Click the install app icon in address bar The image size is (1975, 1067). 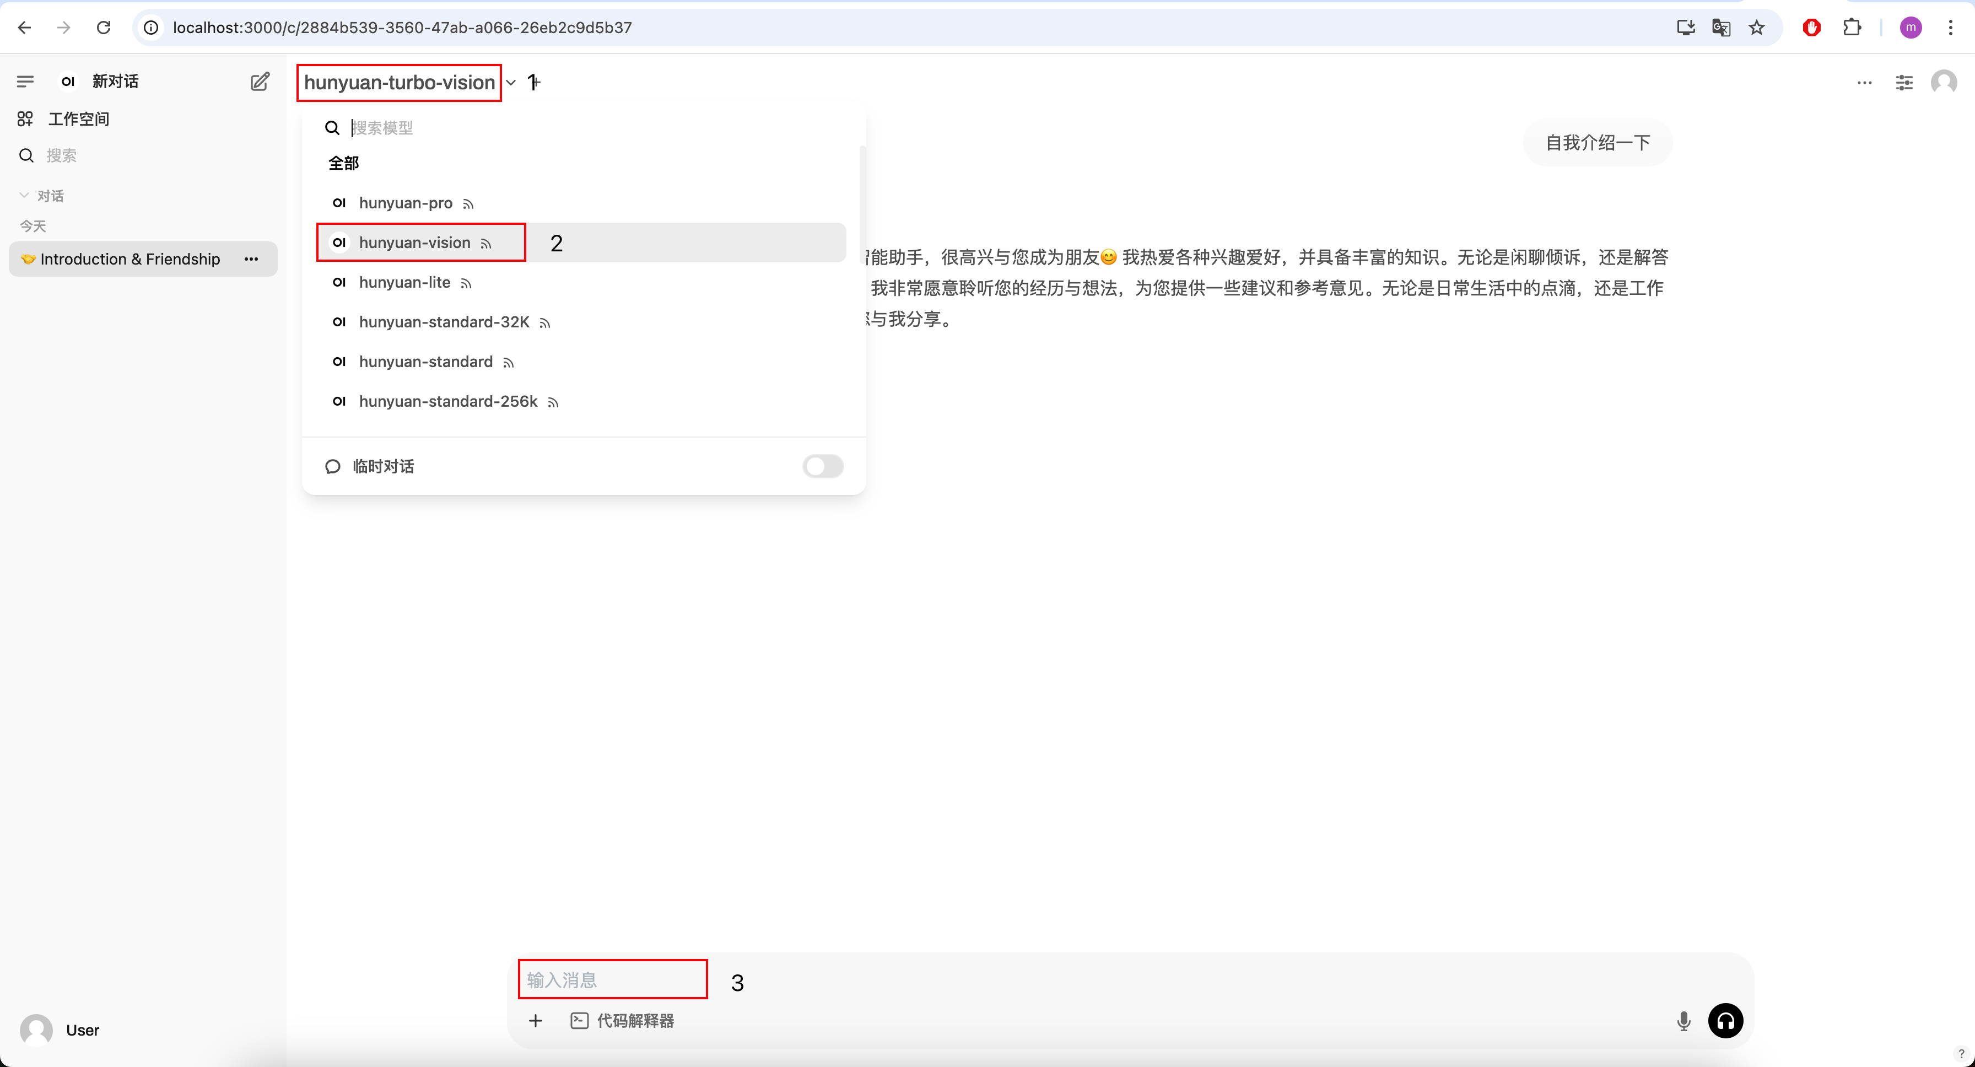[x=1685, y=28]
